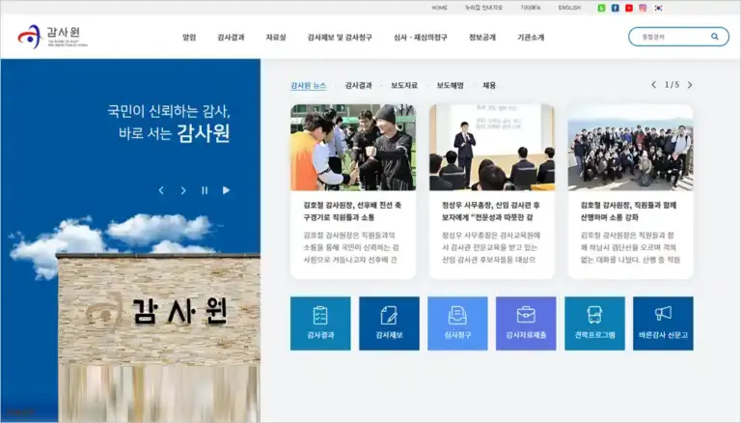Open group hiking news photo
The width and height of the screenshot is (741, 423).
(630, 148)
